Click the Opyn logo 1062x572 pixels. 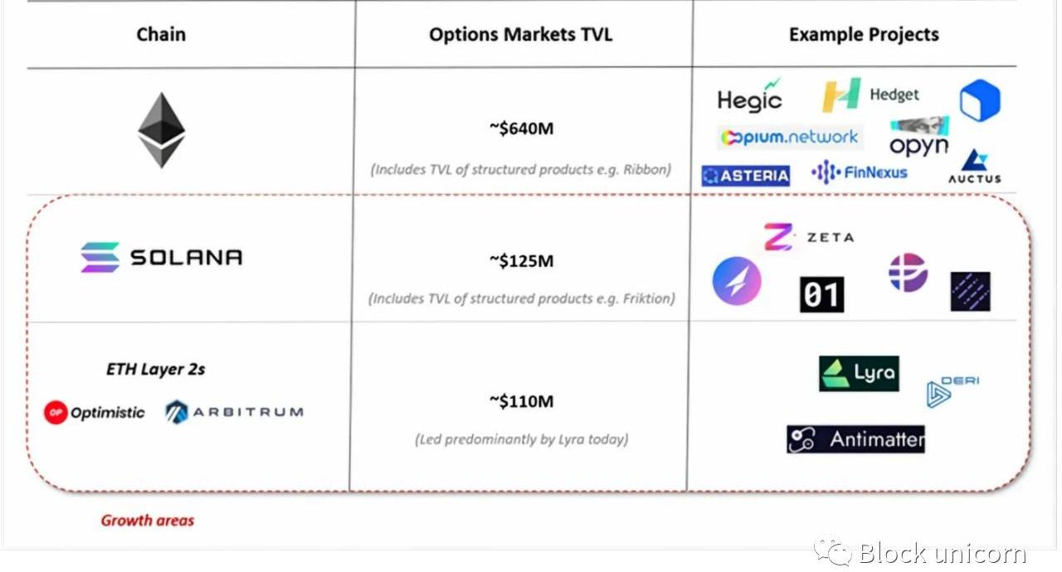pos(918,138)
